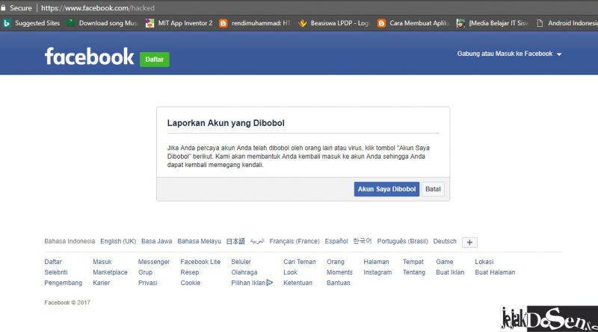Open the Orang footer link
The width and height of the screenshot is (598, 332).
(x=335, y=262)
